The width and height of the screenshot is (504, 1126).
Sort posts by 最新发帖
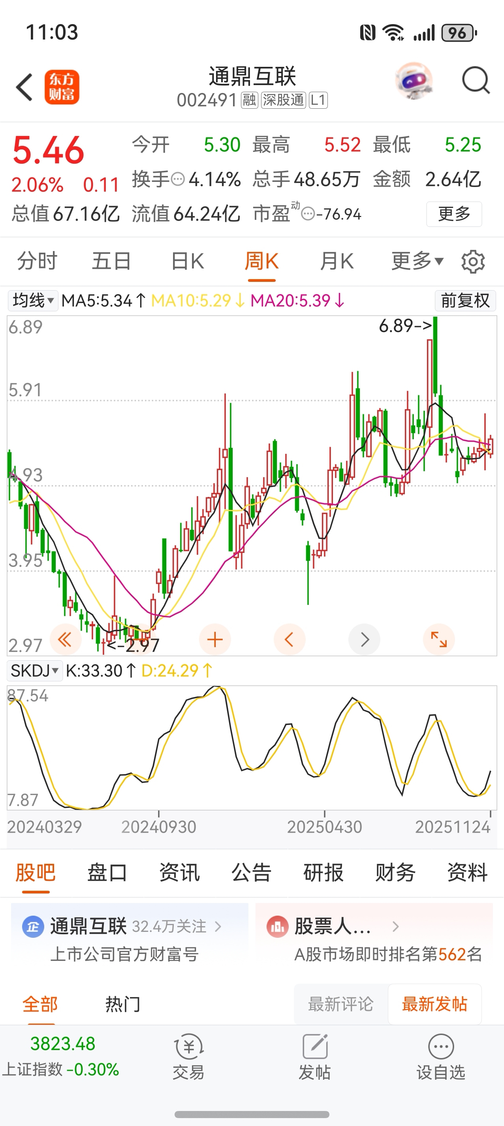coord(434,1004)
